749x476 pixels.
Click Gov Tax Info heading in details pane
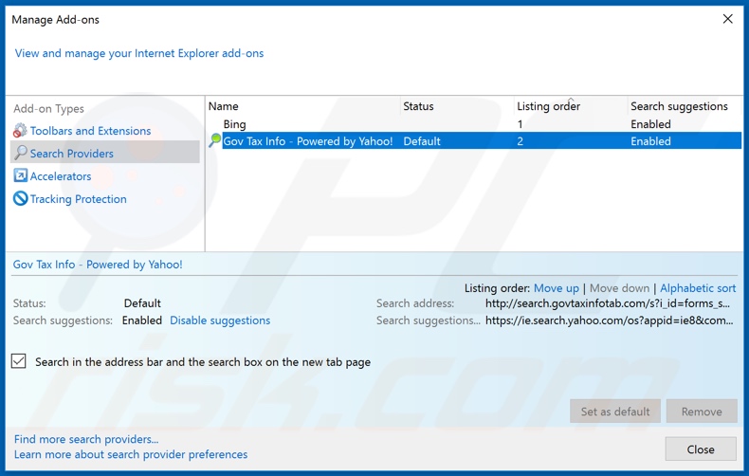coord(98,265)
